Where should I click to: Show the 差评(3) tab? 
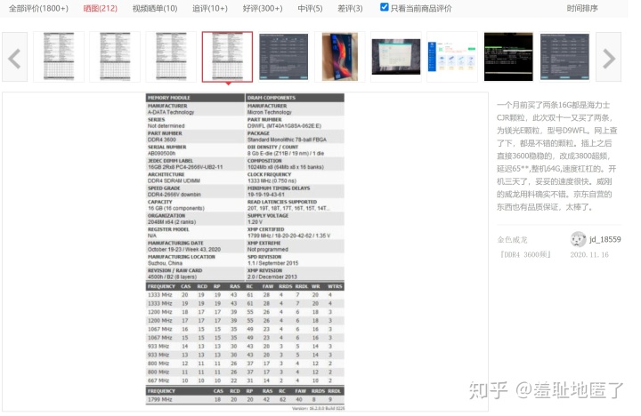350,8
